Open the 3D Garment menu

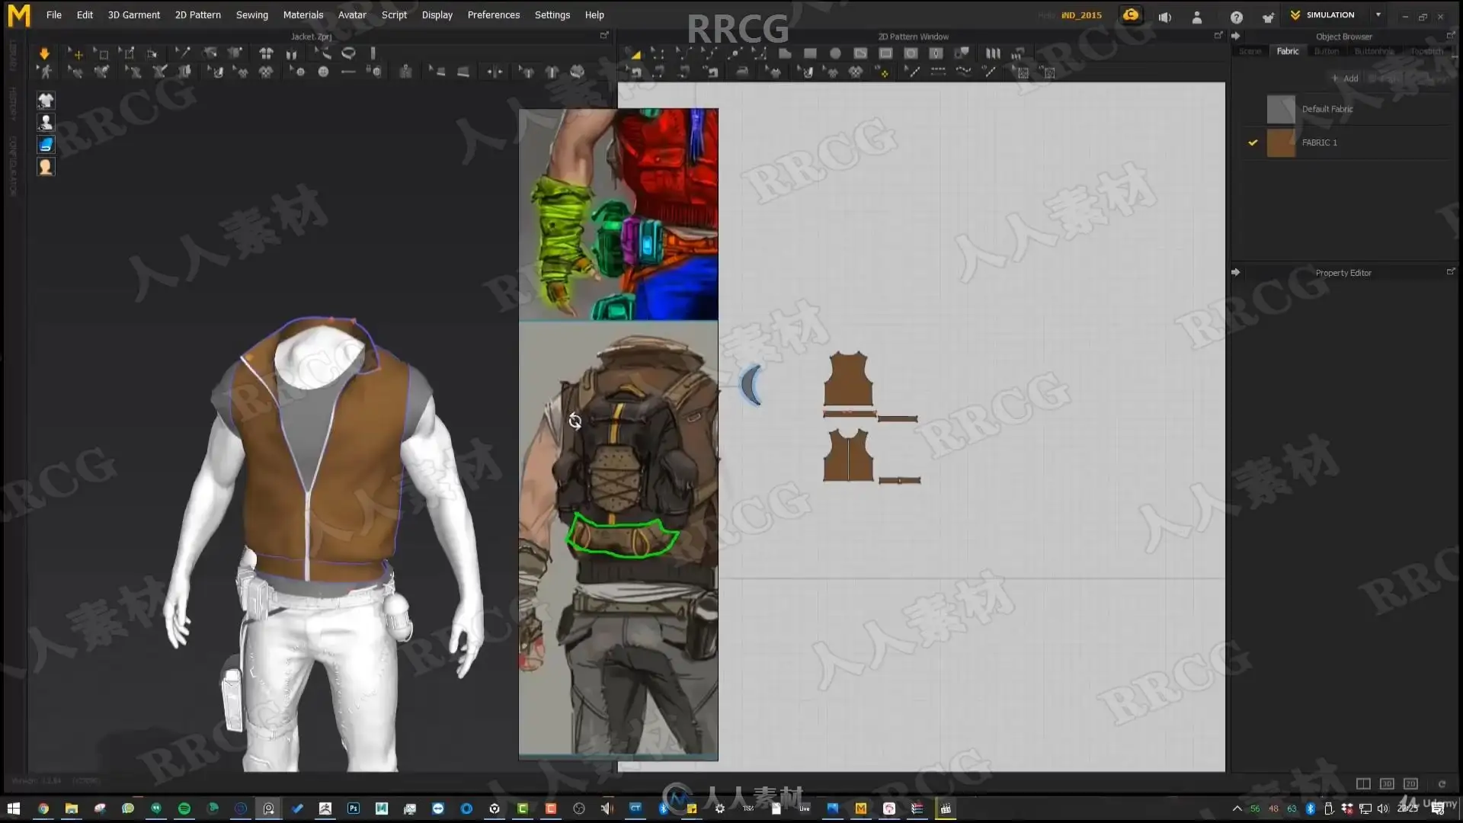[x=133, y=14]
